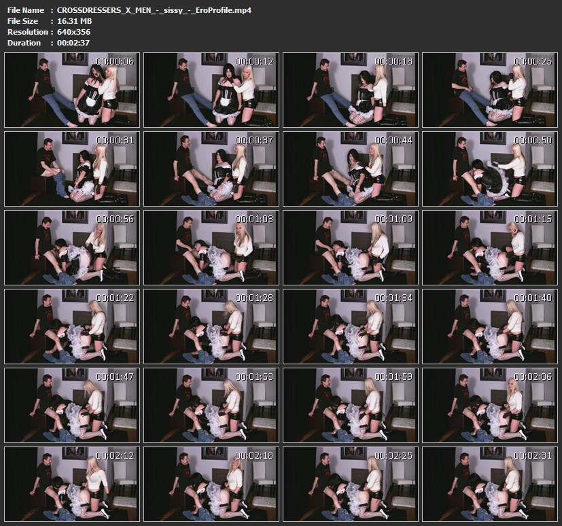Open the thumbnail at 00:01:09
The image size is (562, 526).
(351, 247)
